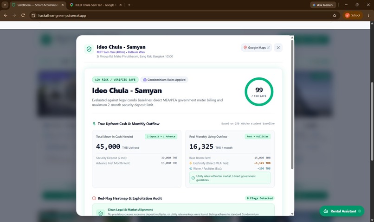The height and width of the screenshot is (222, 374).
Task: Open a new browser tab
Action: point(129,5)
